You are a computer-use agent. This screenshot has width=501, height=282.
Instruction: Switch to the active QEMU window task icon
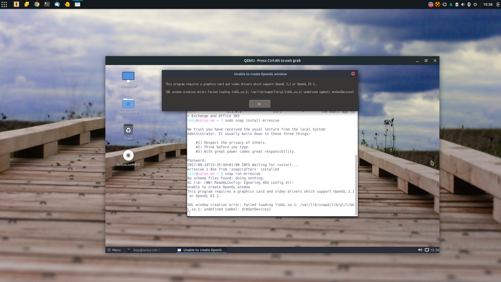tap(77, 4)
